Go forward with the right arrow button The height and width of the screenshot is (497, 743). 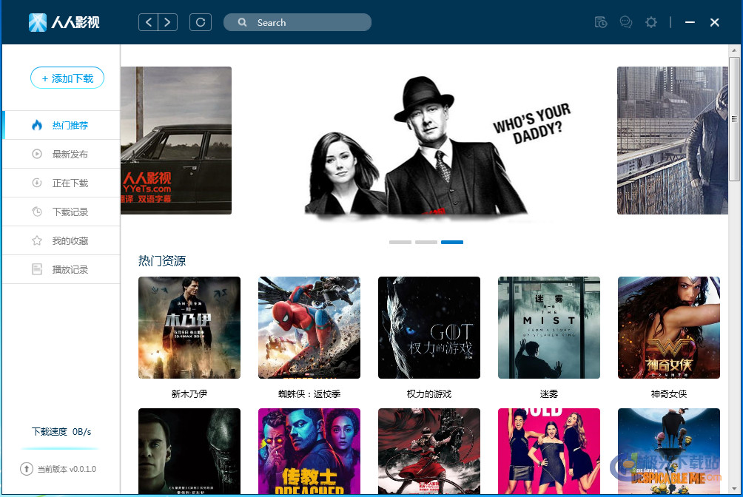[x=168, y=22]
